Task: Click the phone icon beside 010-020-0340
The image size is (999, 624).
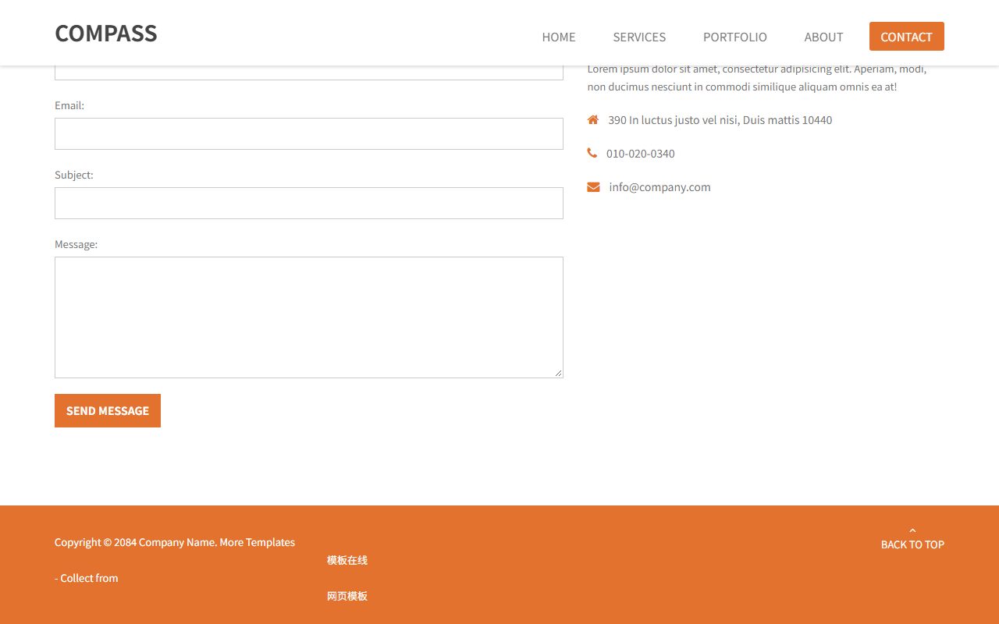Action: point(592,153)
